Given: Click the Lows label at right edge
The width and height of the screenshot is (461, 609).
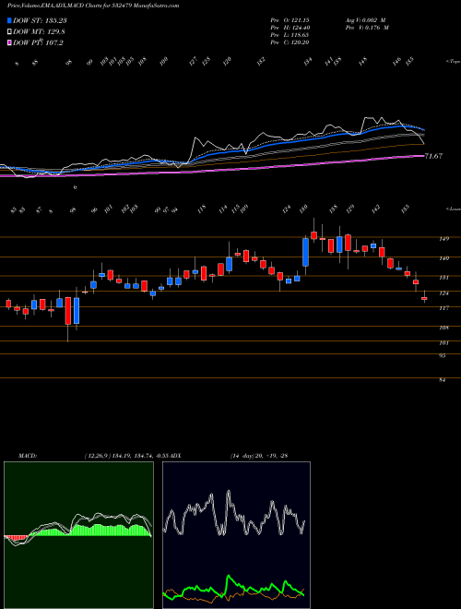Looking at the screenshot, I should pos(453,209).
